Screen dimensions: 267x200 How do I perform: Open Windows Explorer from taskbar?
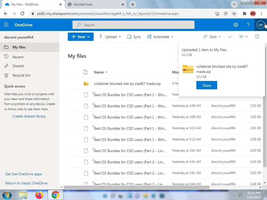pos(23,195)
